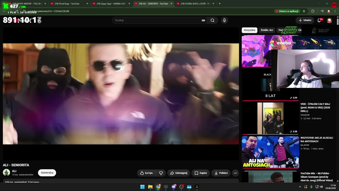339x191 pixels.
Task: Click the ALI - SENIORITA video title
Action: tap(16, 165)
